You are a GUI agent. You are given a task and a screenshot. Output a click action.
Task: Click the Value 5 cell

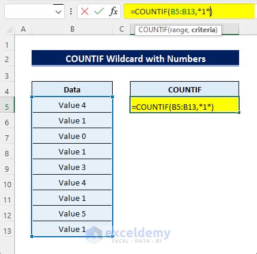pyautogui.click(x=72, y=213)
